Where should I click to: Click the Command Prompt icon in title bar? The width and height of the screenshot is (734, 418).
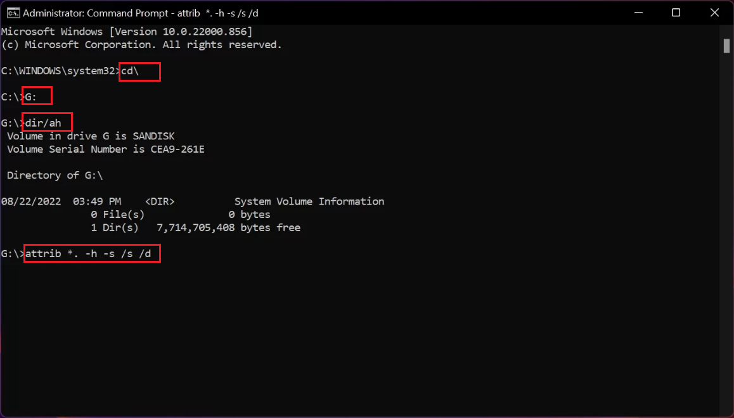click(x=13, y=13)
